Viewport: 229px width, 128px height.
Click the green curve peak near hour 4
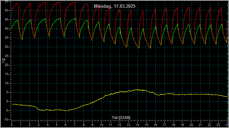(x=45, y=19)
